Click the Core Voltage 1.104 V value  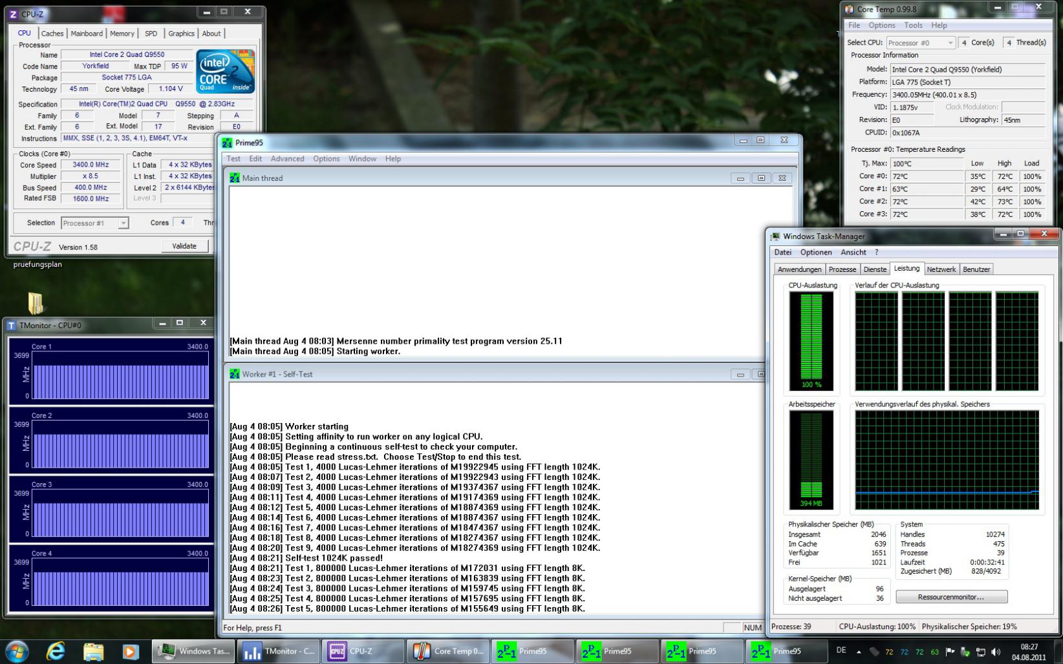tap(170, 89)
